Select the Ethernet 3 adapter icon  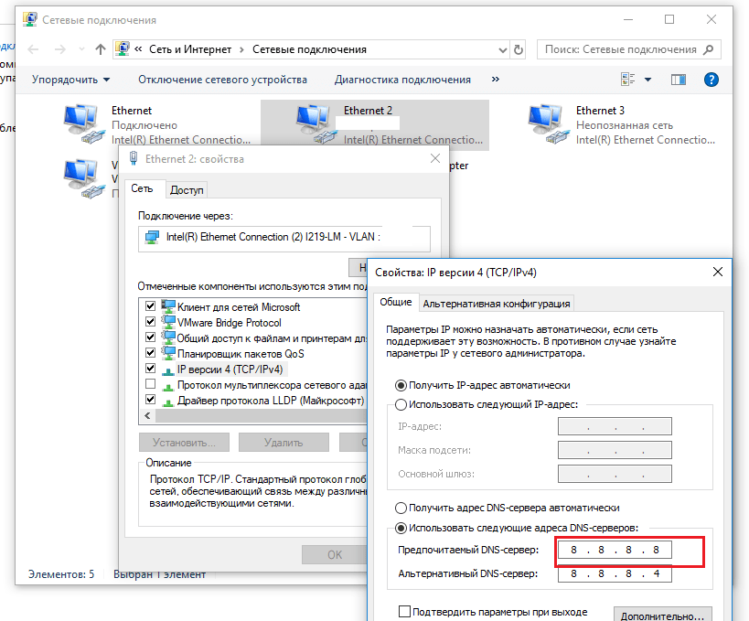[x=549, y=124]
